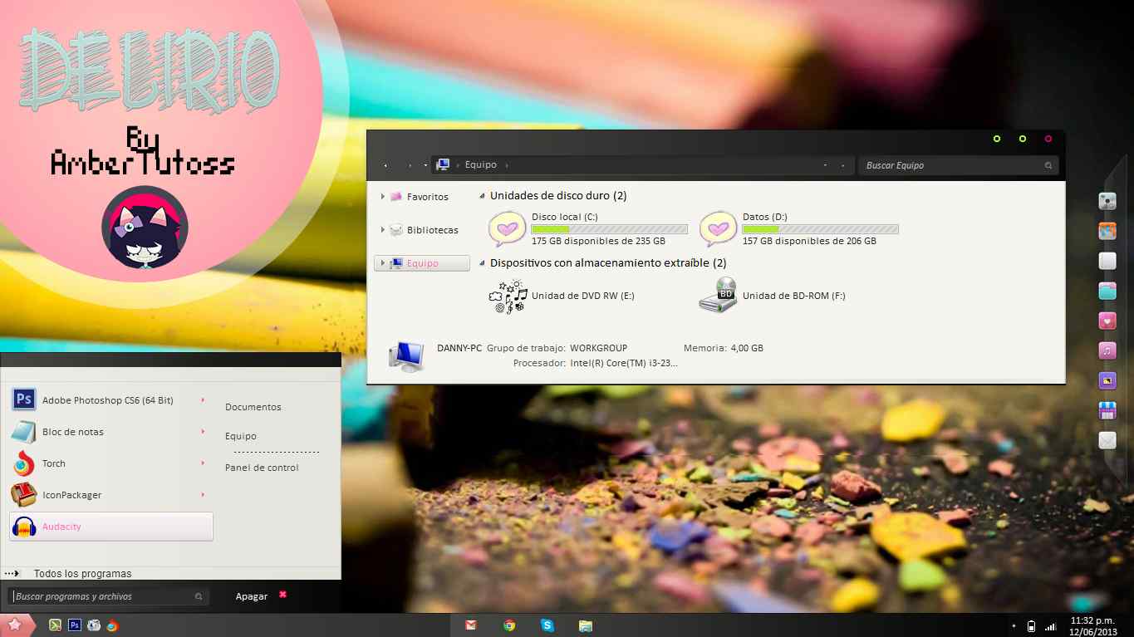Viewport: 1134px width, 637px height.
Task: Click the purple picture icon in the side dock
Action: pyautogui.click(x=1107, y=380)
